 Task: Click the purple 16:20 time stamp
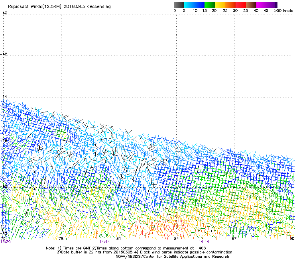click(6, 242)
